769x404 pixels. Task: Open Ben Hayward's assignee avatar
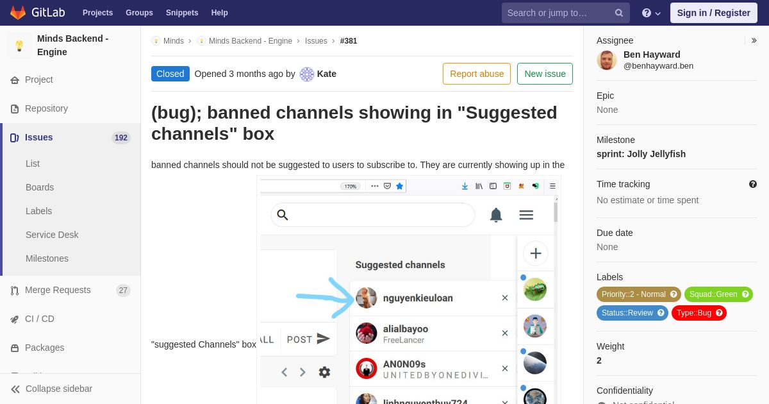[607, 60]
